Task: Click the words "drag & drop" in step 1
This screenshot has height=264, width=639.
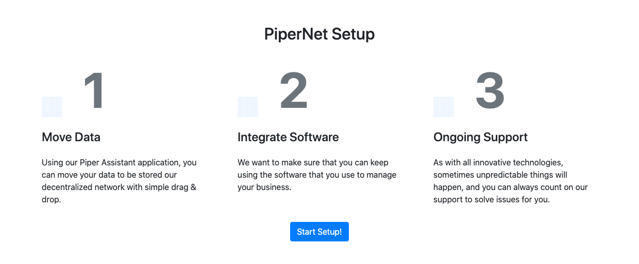Action: pyautogui.click(x=119, y=194)
